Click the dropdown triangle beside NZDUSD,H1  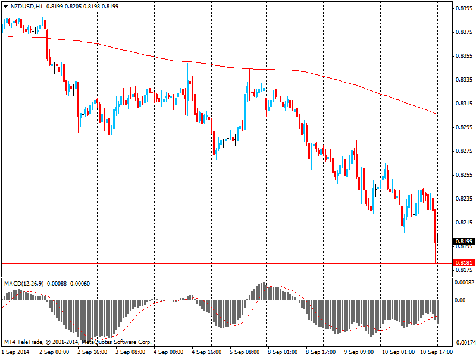[x=5, y=5]
